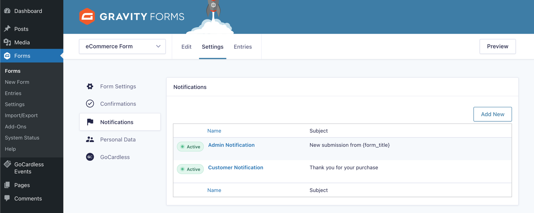Open Entries link in sidebar submenu
534x213 pixels.
click(x=13, y=93)
